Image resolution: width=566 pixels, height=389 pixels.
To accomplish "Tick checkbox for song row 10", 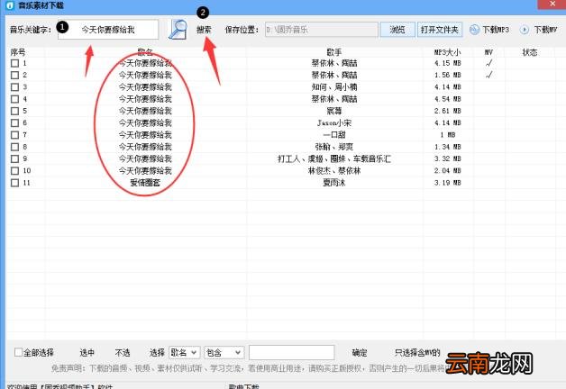I will 14,170.
